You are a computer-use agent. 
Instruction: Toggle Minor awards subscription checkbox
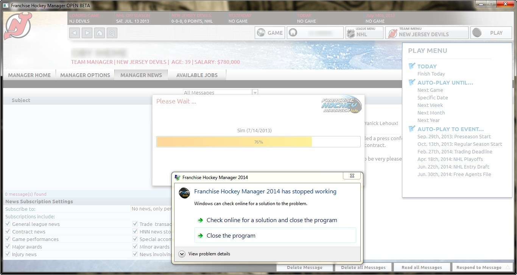point(135,247)
